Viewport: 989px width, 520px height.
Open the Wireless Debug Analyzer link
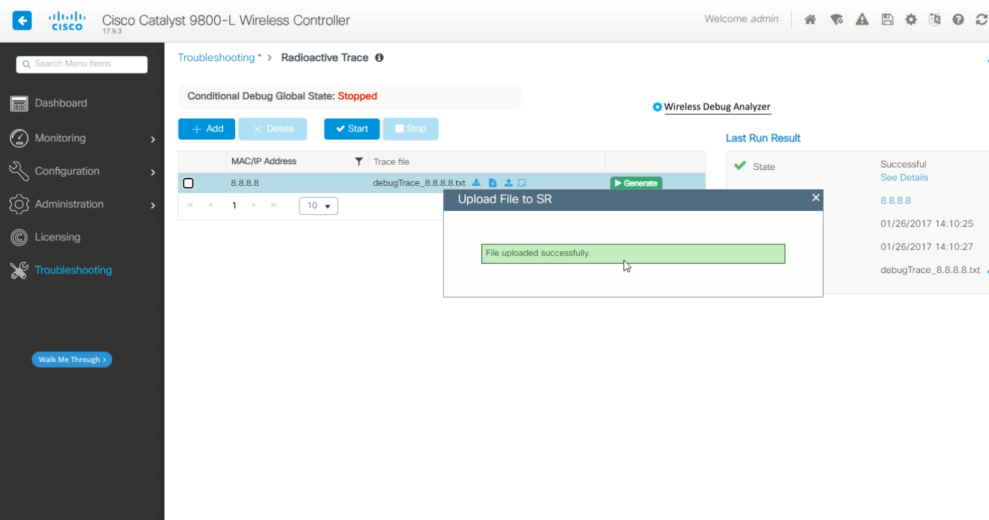tap(717, 107)
